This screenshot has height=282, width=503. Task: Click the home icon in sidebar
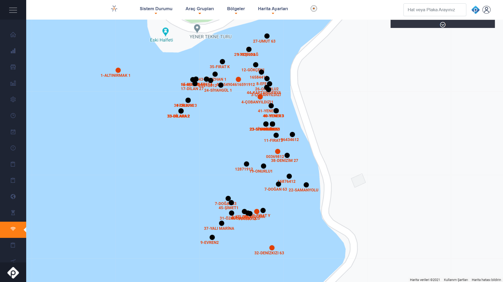click(x=13, y=35)
